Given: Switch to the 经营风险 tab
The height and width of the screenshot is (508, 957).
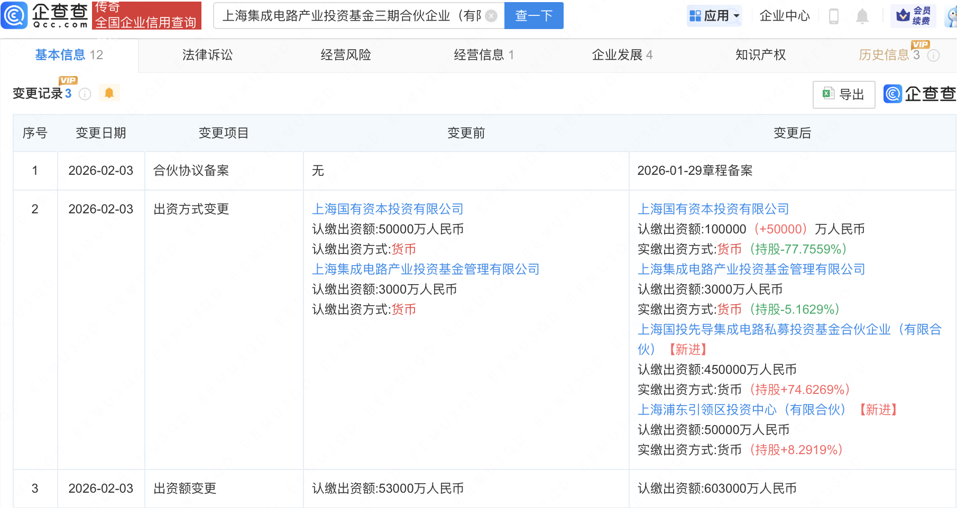Looking at the screenshot, I should click(x=346, y=55).
